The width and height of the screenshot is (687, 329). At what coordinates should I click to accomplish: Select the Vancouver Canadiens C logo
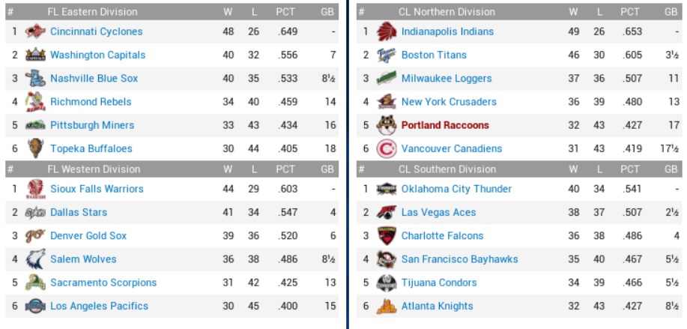(386, 148)
